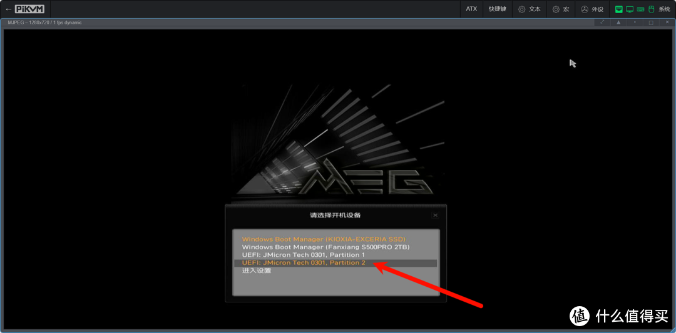This screenshot has height=333, width=676.
Task: Select Windows Boot Manager (KIOXIA-EXCERIA SSD)
Action: pyautogui.click(x=324, y=239)
